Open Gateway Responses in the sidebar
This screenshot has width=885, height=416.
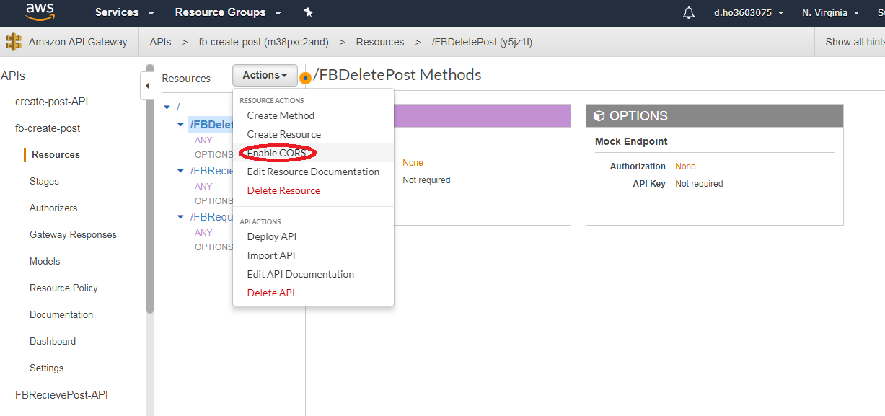pos(73,234)
